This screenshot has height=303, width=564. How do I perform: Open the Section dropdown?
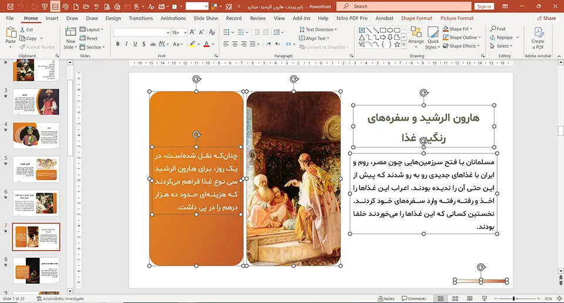(92, 47)
